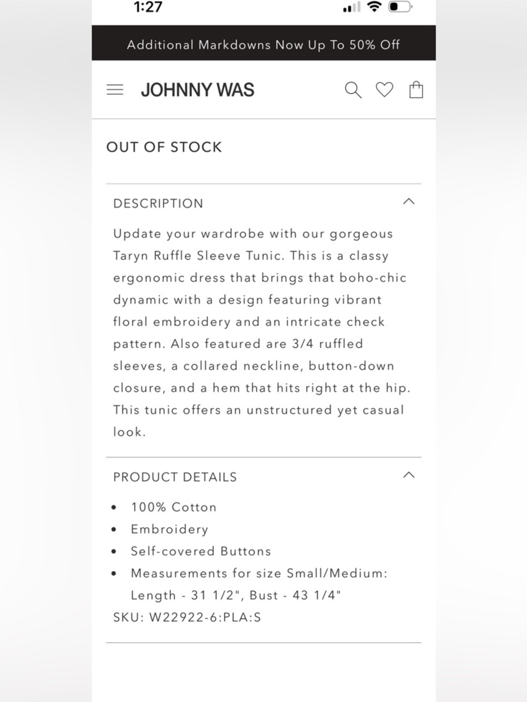This screenshot has height=702, width=527.
Task: Tap the search magnifier icon
Action: coord(353,90)
